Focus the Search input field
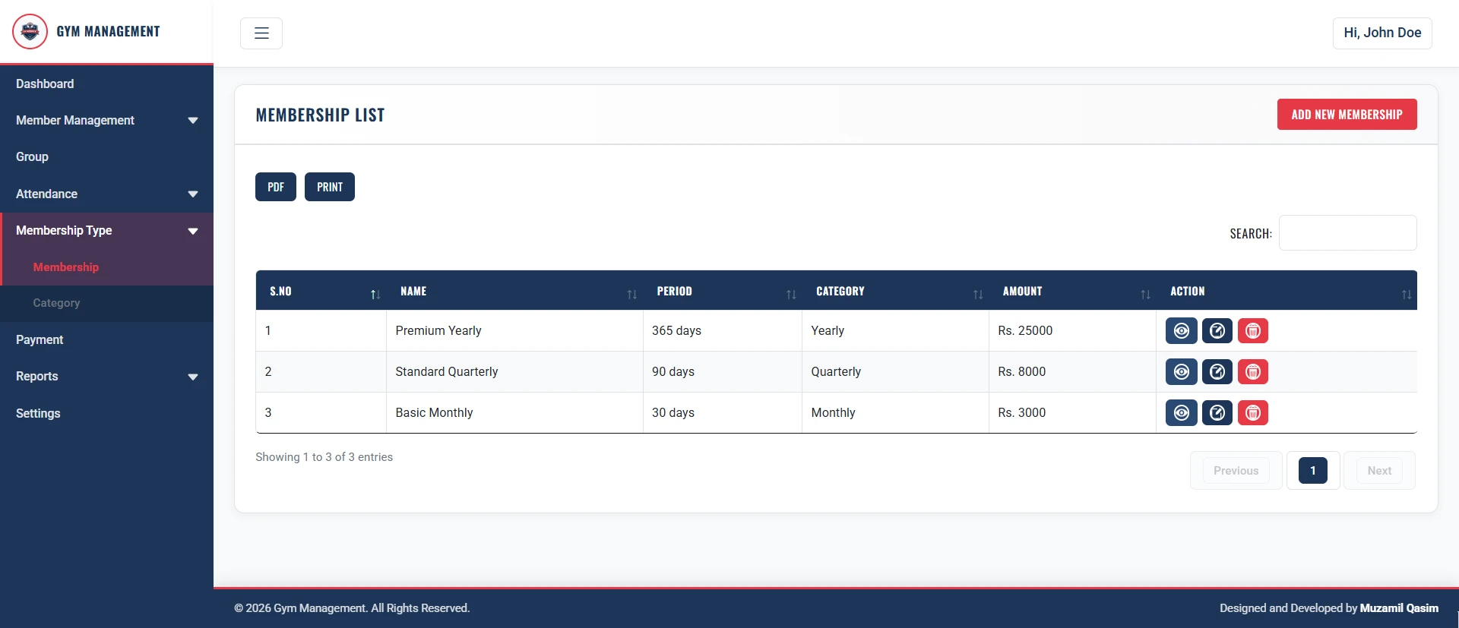 coord(1348,232)
